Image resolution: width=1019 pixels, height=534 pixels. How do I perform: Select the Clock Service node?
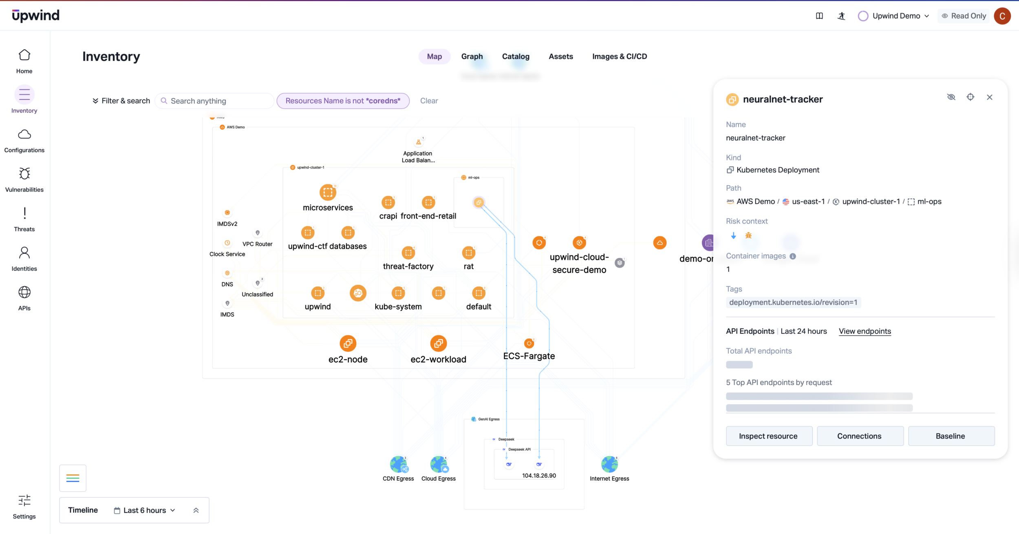tap(227, 243)
